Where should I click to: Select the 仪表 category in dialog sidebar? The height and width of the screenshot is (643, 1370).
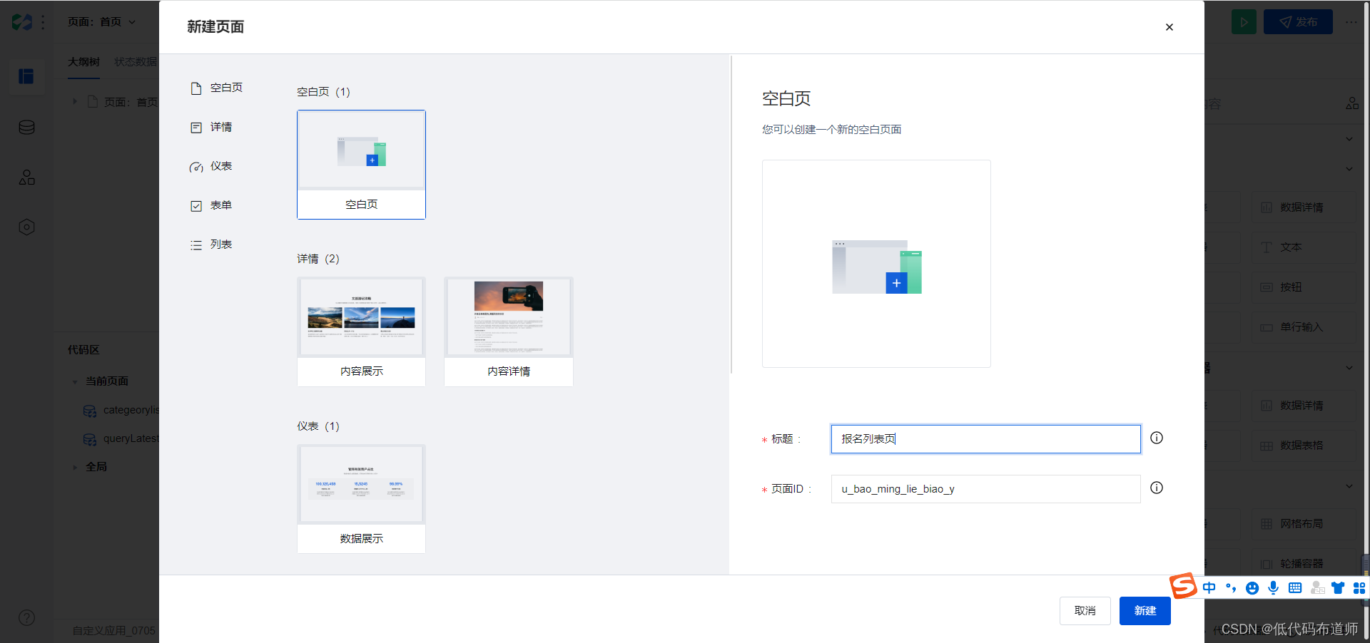(211, 166)
